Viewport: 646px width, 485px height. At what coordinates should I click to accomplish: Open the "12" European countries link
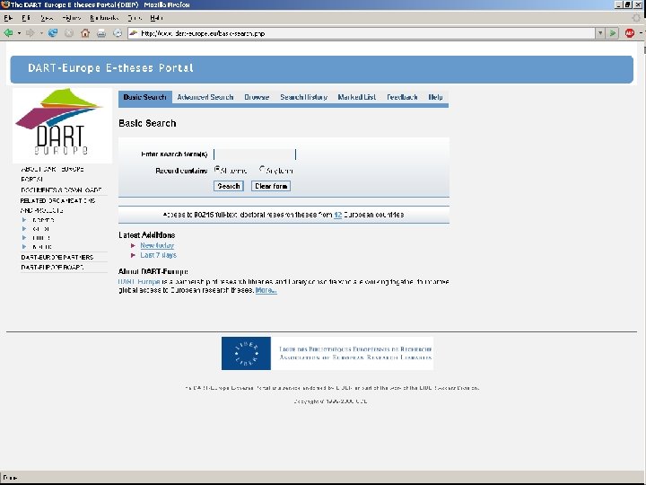(338, 215)
